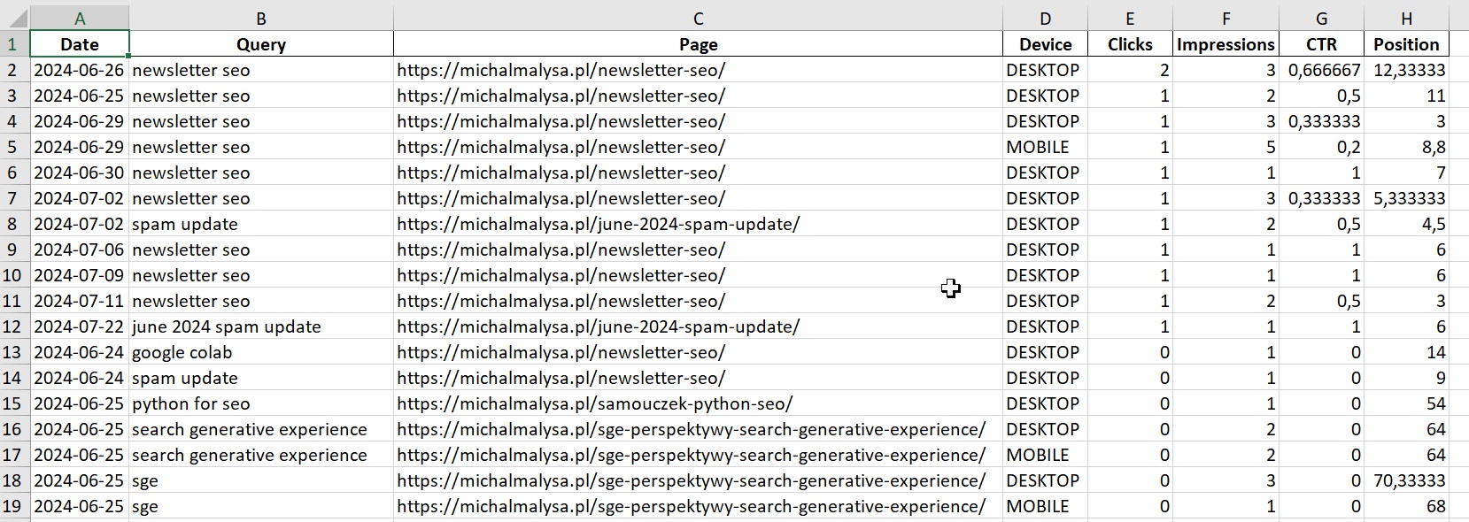Select column H header
The image size is (1469, 522).
(x=1406, y=18)
